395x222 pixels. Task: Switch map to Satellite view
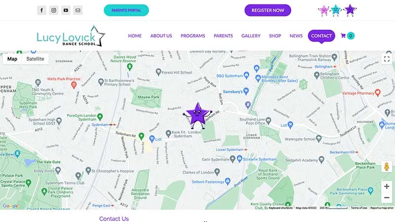click(35, 59)
